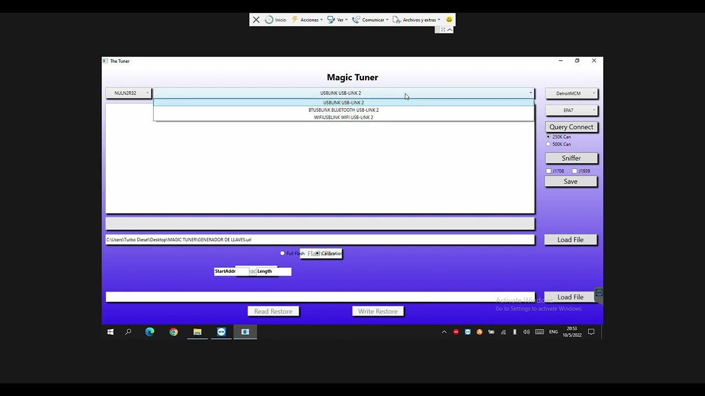Click the smiley feedback icon in the remote toolbar

449,20
